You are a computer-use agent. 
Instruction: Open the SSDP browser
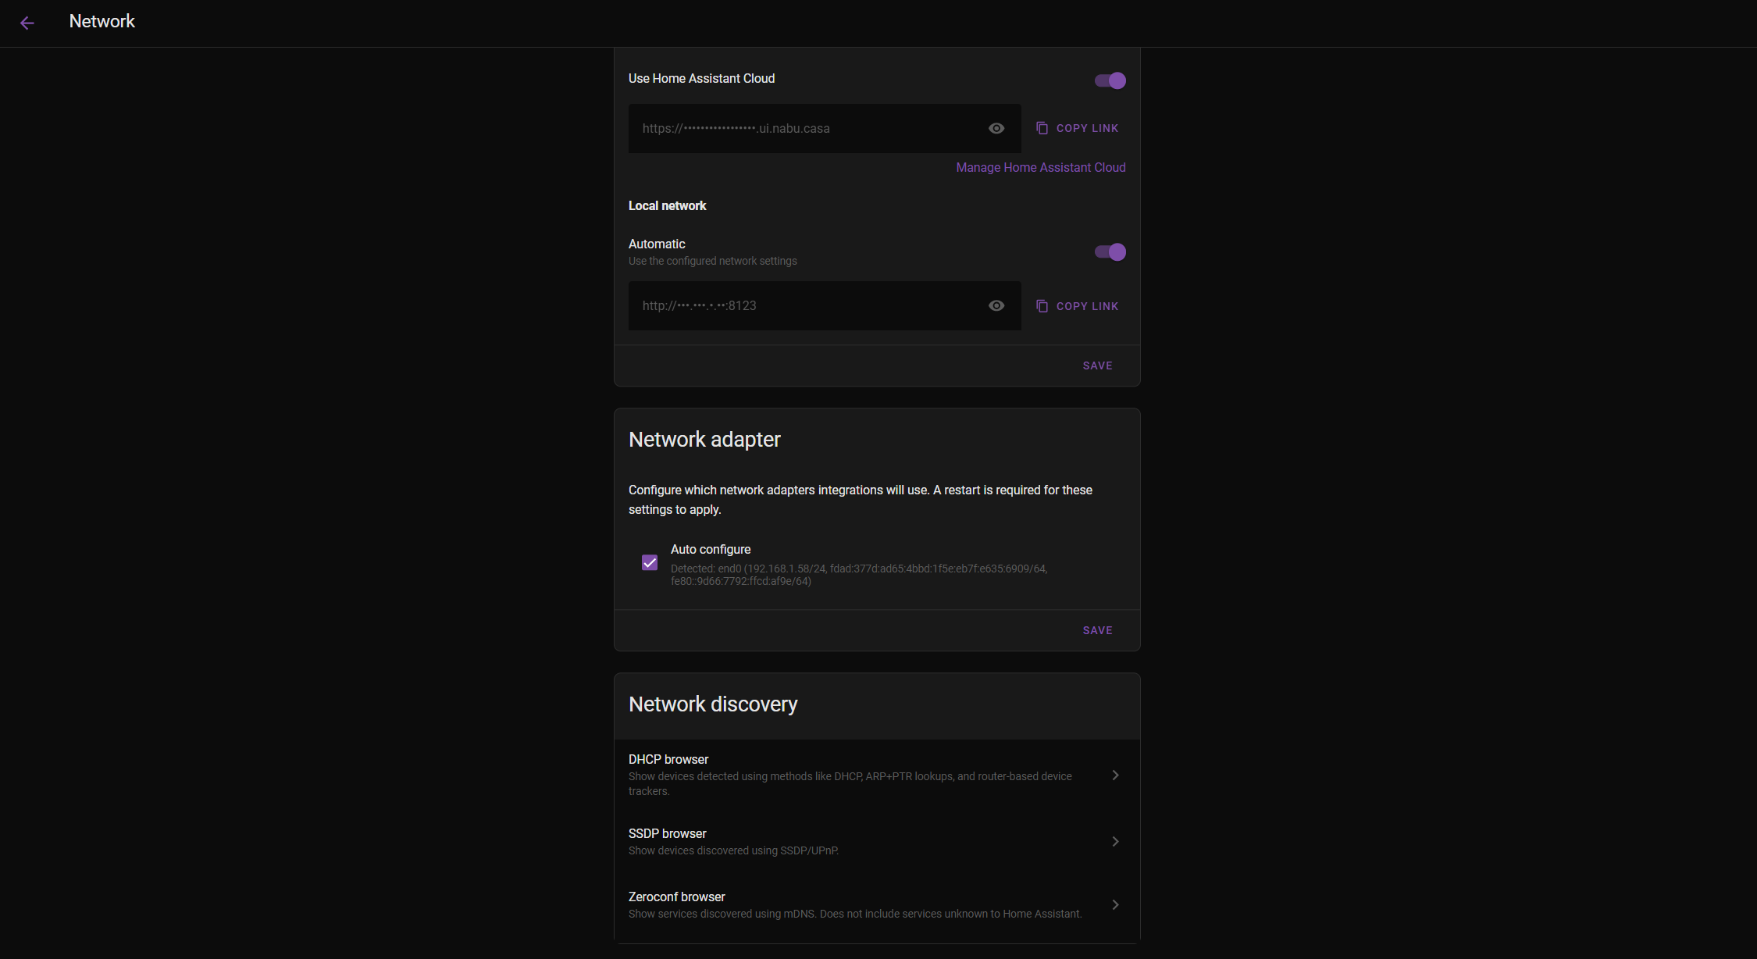(x=877, y=842)
